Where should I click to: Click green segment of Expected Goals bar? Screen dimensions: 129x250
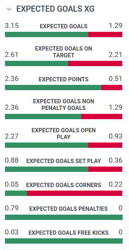pyautogui.click(x=47, y=34)
